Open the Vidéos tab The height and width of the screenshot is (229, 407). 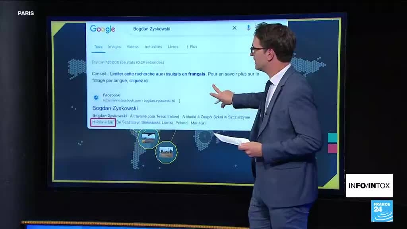click(x=133, y=47)
